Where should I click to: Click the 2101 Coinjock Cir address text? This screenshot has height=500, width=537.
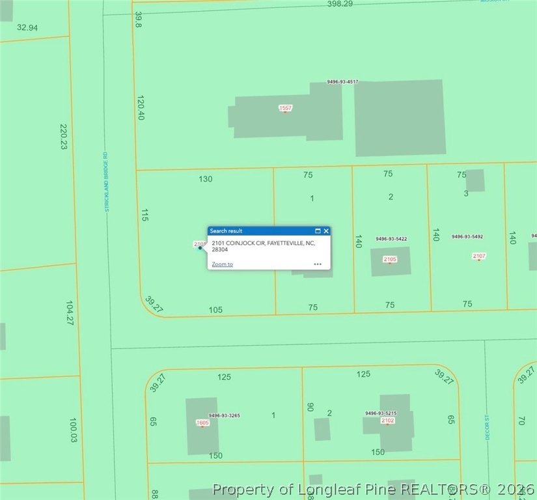point(264,246)
